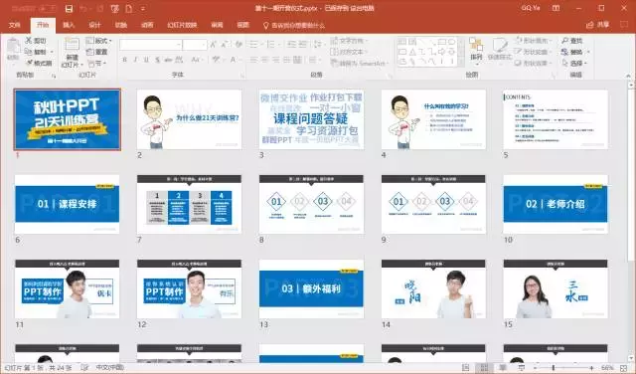Screen dimensions: 636x374
Task: Open the Section (节) dropdown
Action: click(97, 64)
